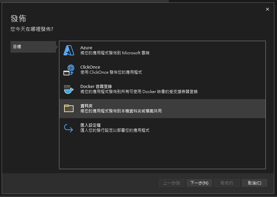Image resolution: width=277 pixels, height=197 pixels.
Task: Click the yellow 資料夾 folder icon
Action: click(x=69, y=108)
